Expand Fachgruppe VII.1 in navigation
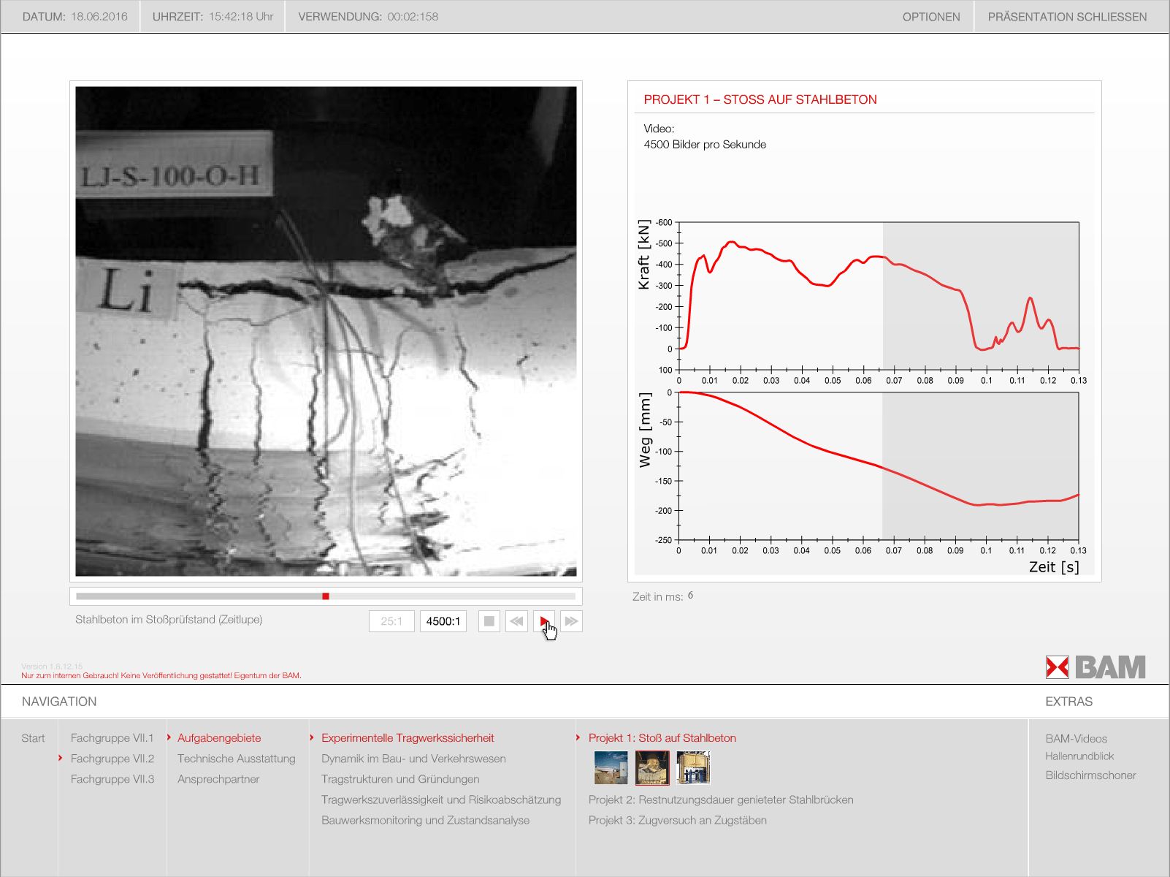The width and height of the screenshot is (1170, 877). (112, 738)
